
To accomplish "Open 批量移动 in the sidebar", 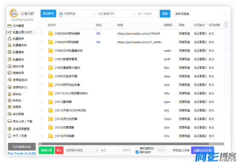I will point(16,59).
